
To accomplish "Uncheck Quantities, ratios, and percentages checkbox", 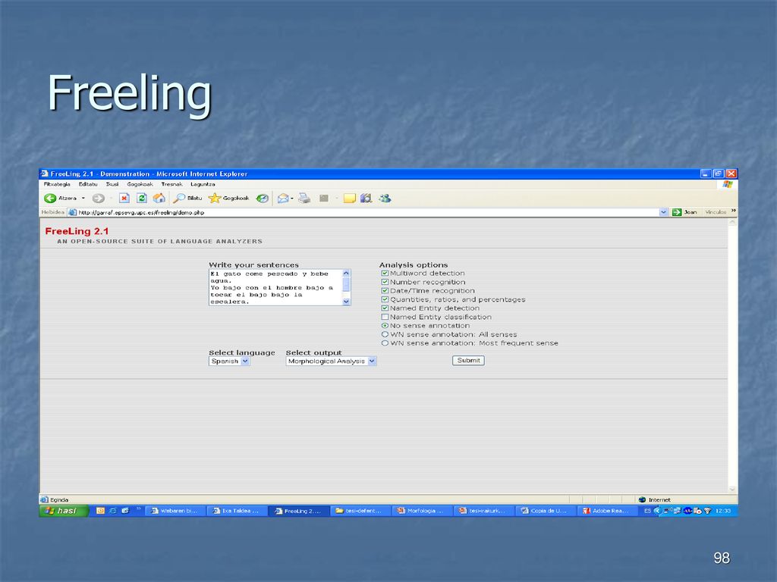I will pyautogui.click(x=385, y=299).
